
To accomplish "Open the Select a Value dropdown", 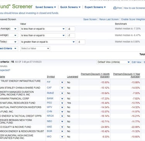I will pos(35,49).
